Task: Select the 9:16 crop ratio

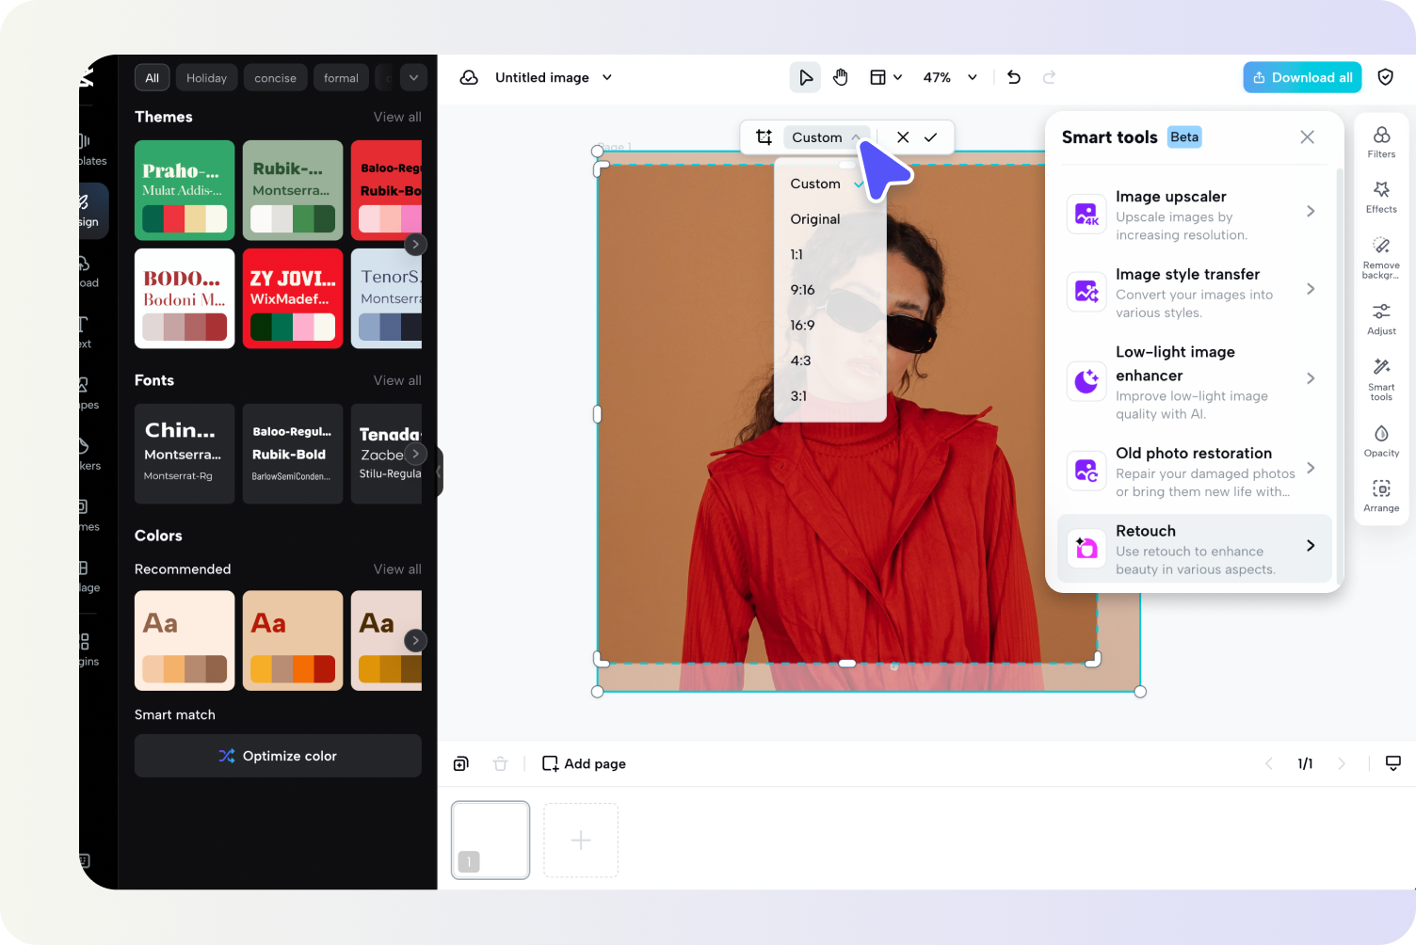Action: (x=802, y=289)
